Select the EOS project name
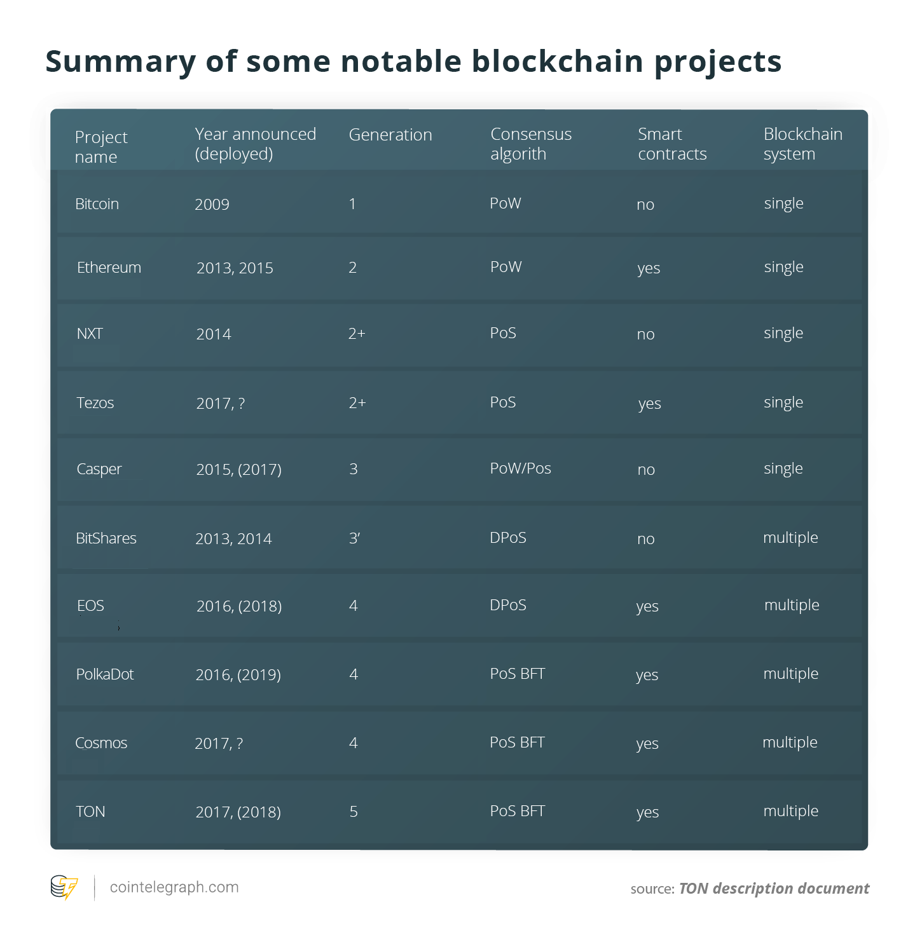Viewport: 922px width, 942px height. (x=90, y=605)
